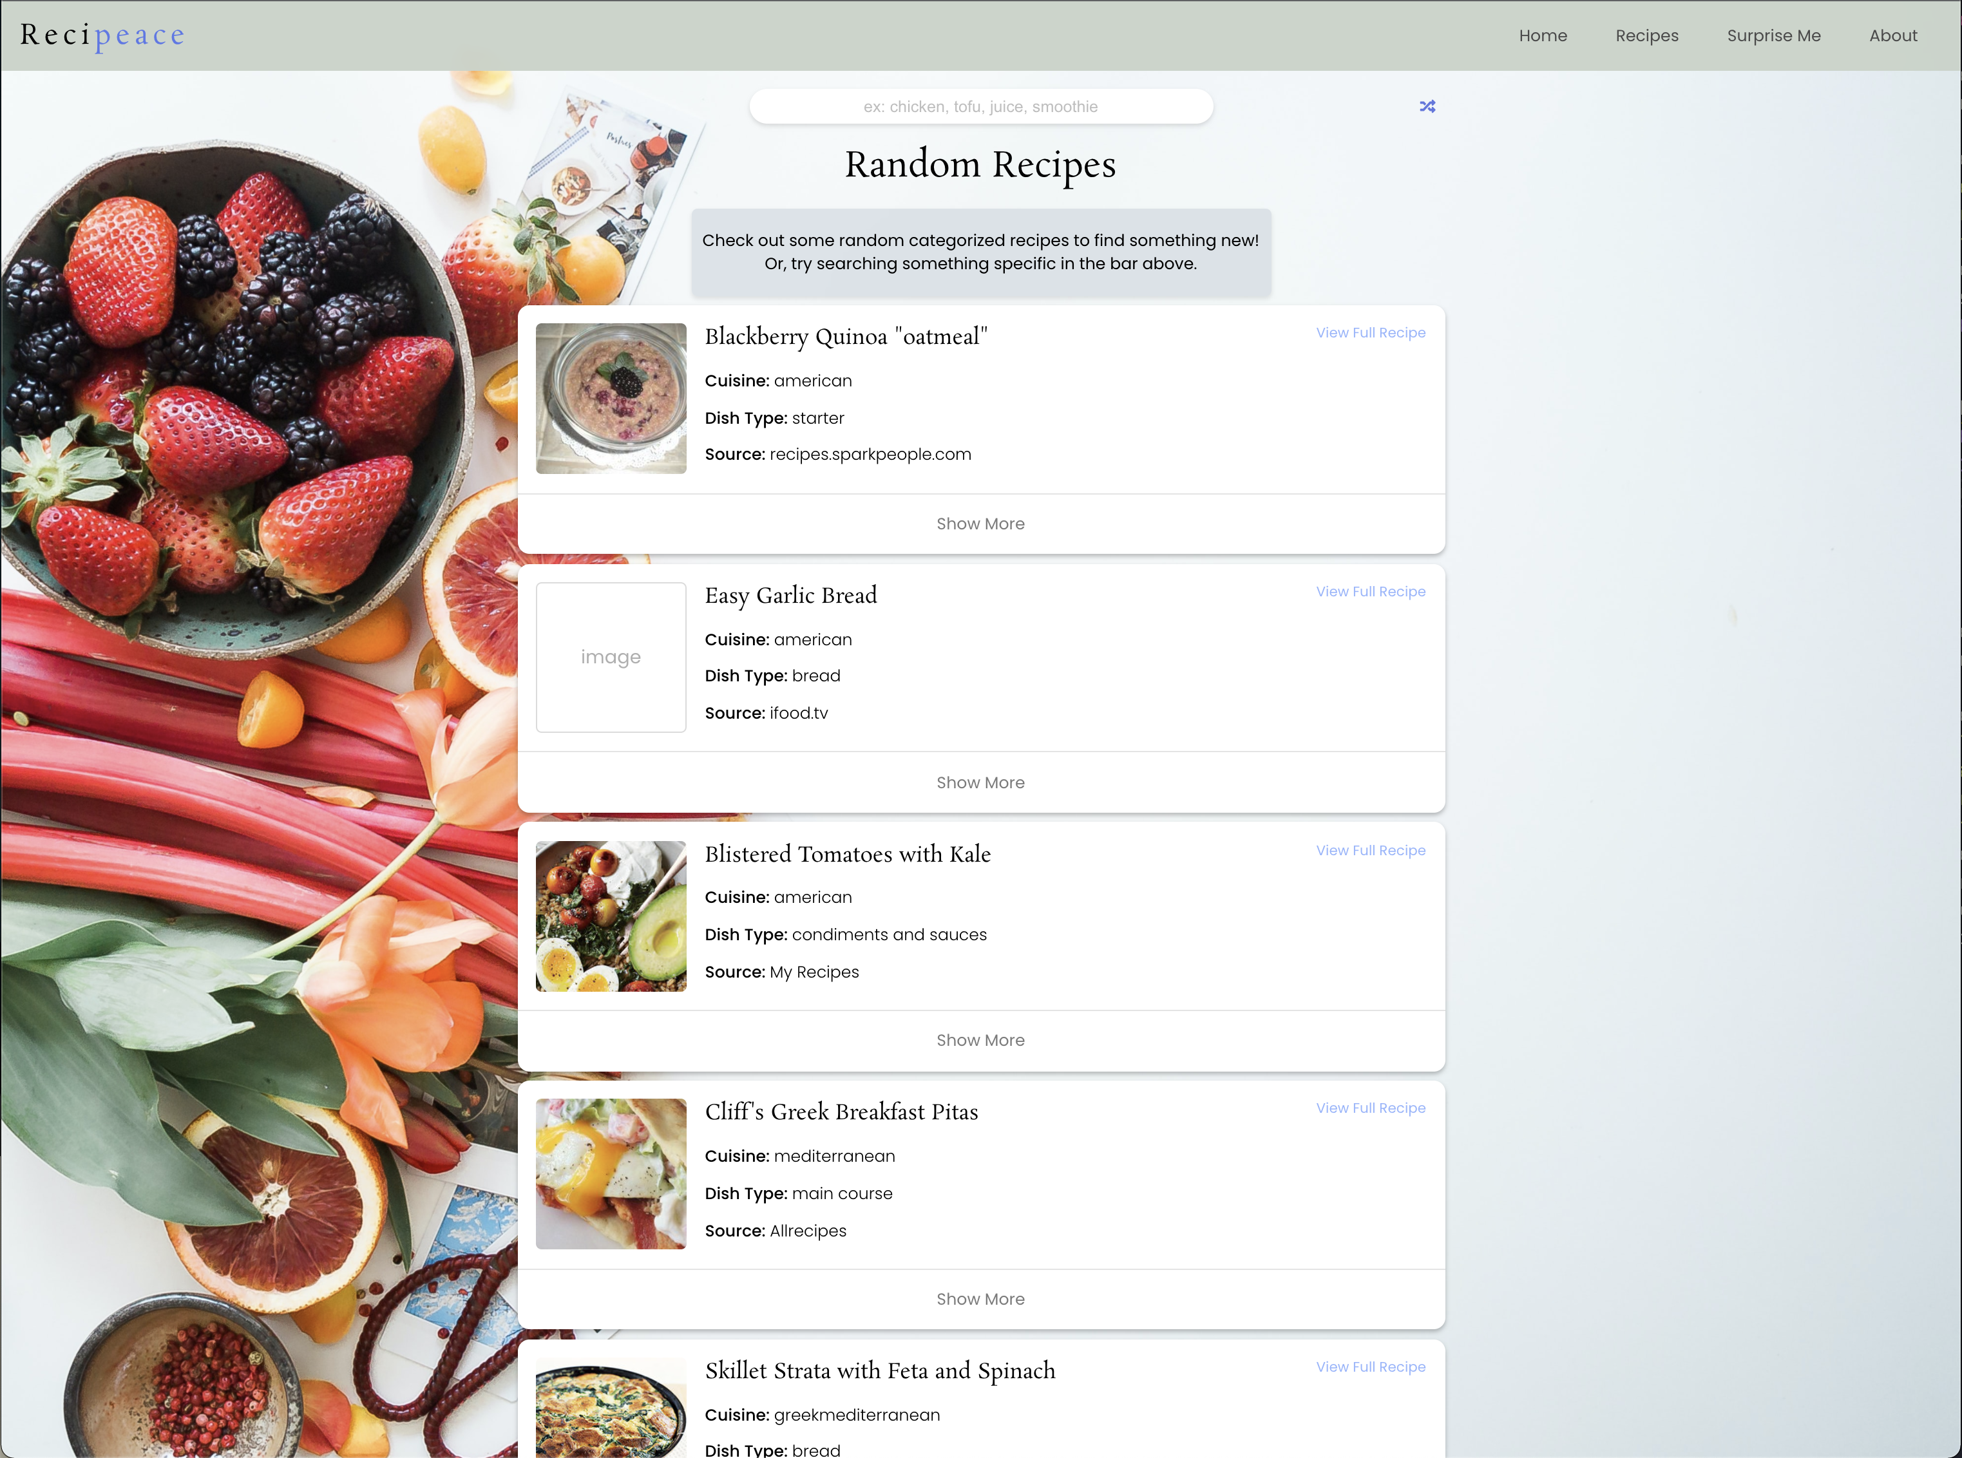View full recipe for Blackberry Quinoa oatmeal
Image resolution: width=1962 pixels, height=1458 pixels.
[x=1371, y=333]
